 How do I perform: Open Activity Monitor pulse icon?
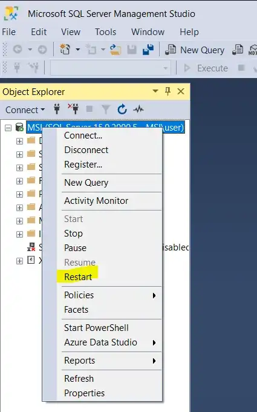(x=138, y=110)
